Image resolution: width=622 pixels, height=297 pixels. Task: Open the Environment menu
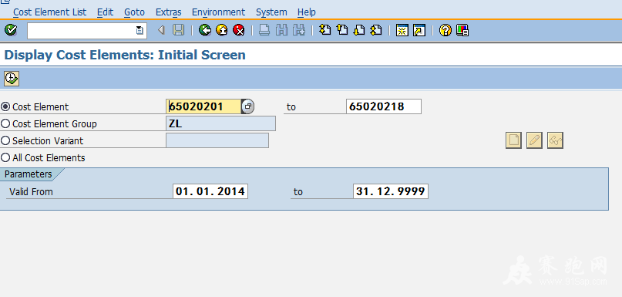pyautogui.click(x=219, y=12)
